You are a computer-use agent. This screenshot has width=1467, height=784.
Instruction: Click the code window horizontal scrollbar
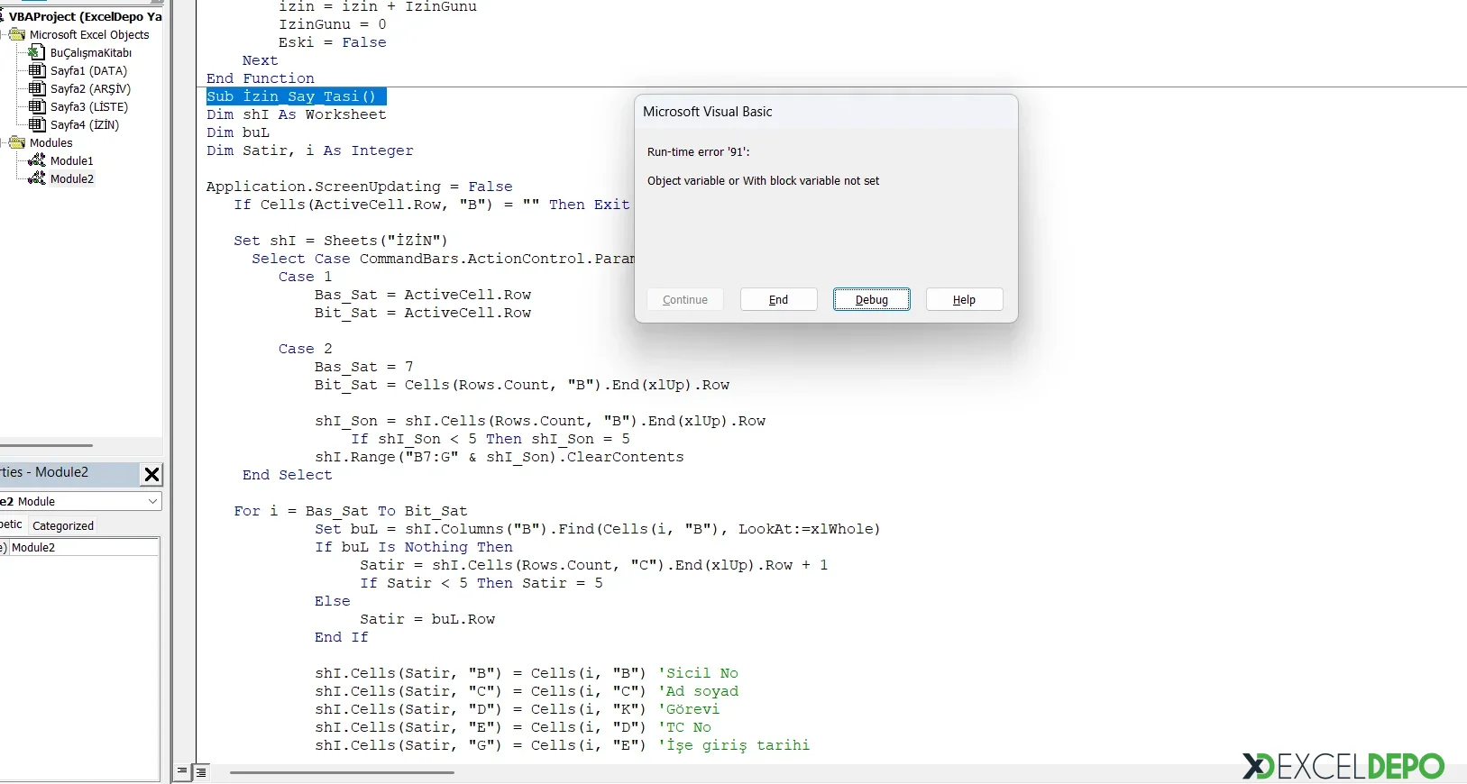(343, 772)
